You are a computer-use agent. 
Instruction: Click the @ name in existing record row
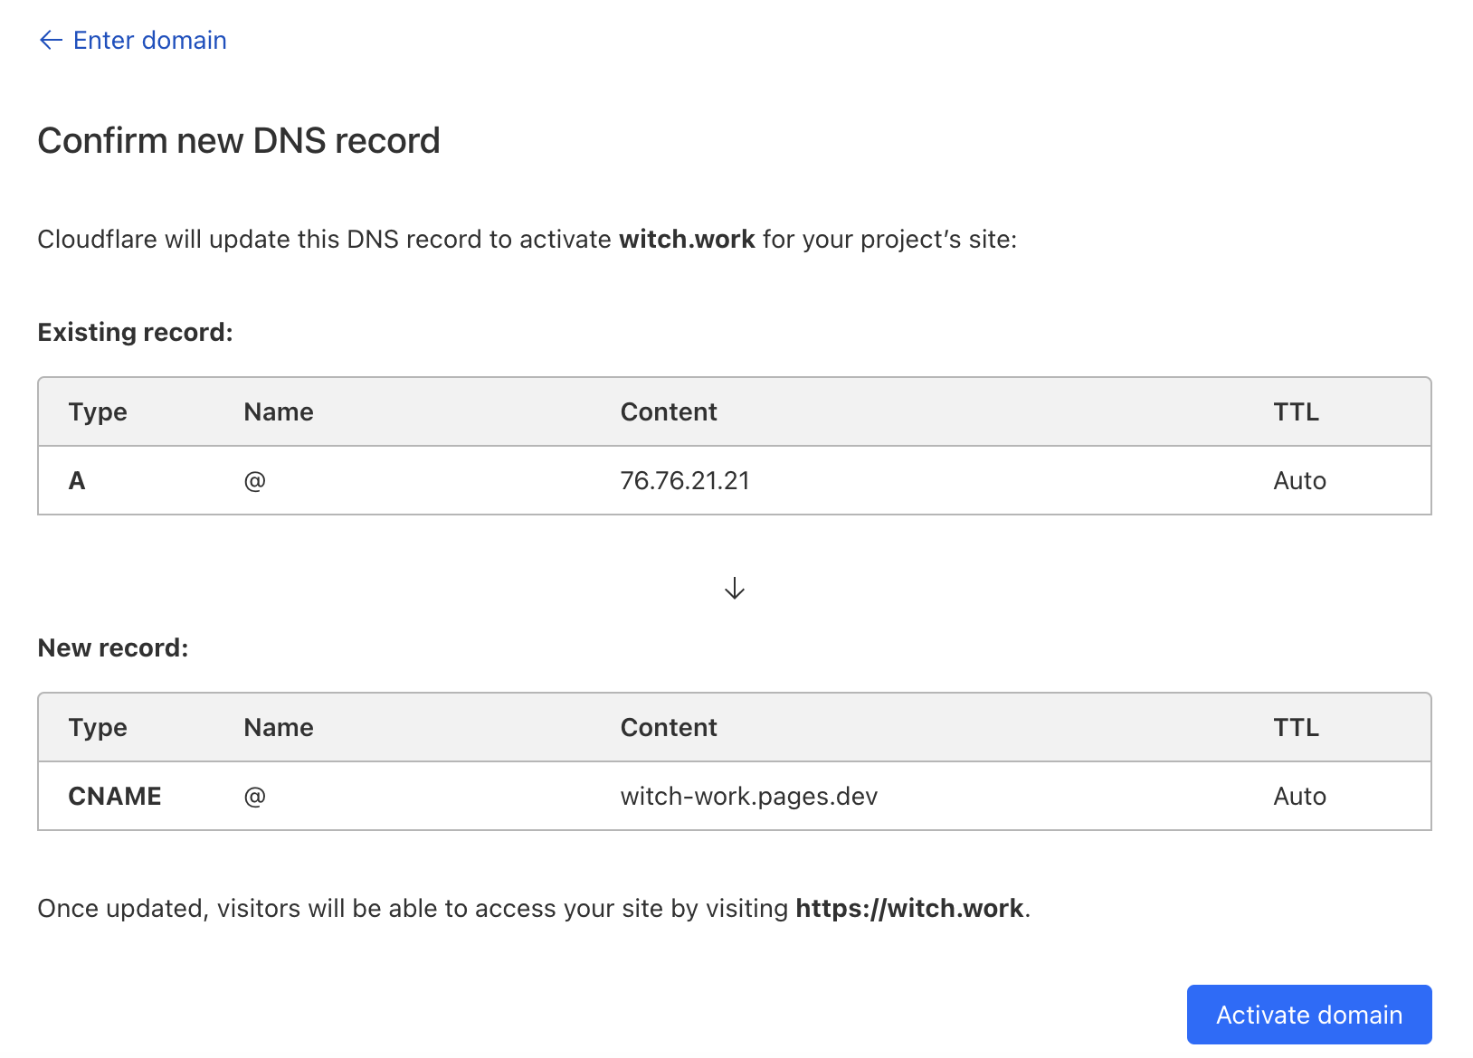tap(255, 480)
